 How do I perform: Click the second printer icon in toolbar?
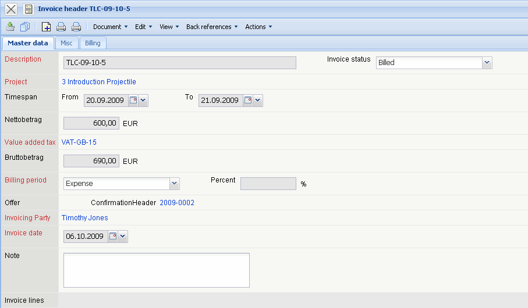coord(76,27)
